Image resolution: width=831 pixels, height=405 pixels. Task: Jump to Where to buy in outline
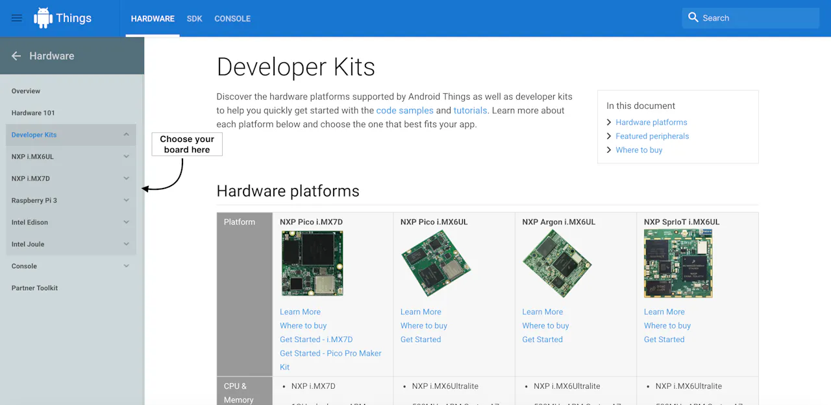coord(639,150)
